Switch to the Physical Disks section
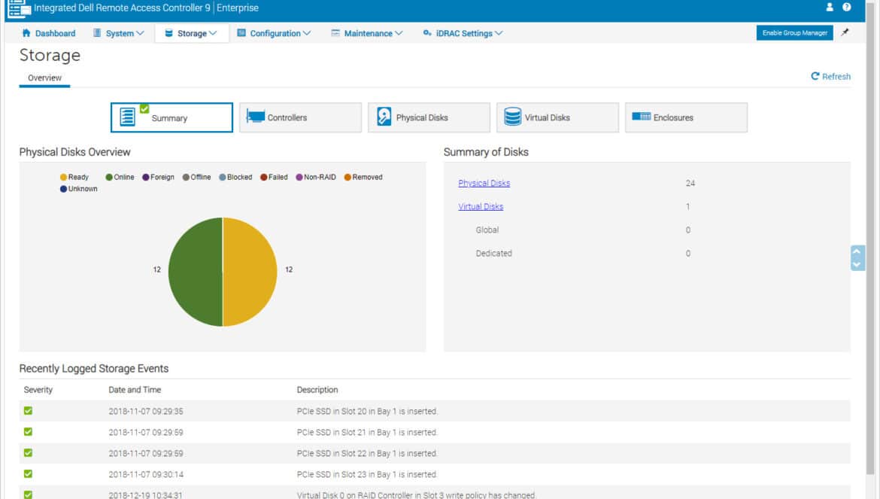The height and width of the screenshot is (499, 880). pos(429,117)
